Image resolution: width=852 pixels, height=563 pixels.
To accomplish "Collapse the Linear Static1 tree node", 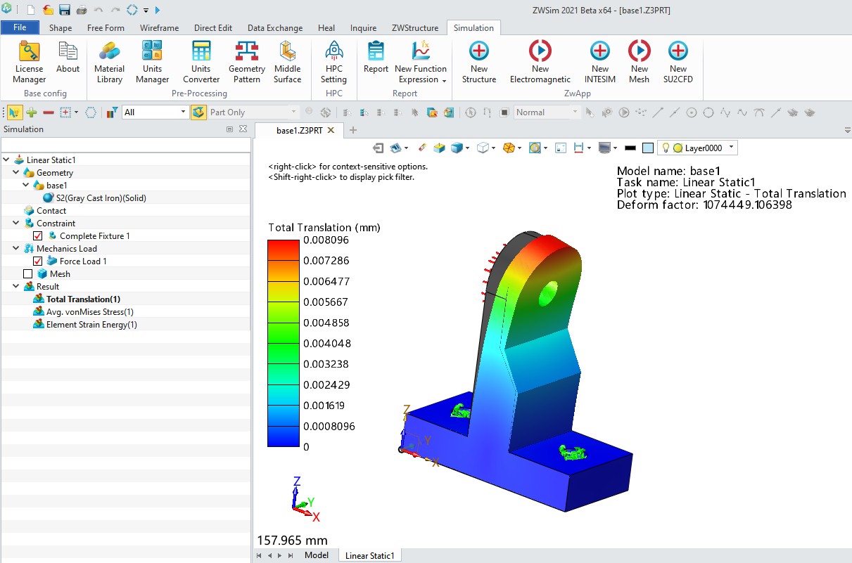I will coord(6,160).
